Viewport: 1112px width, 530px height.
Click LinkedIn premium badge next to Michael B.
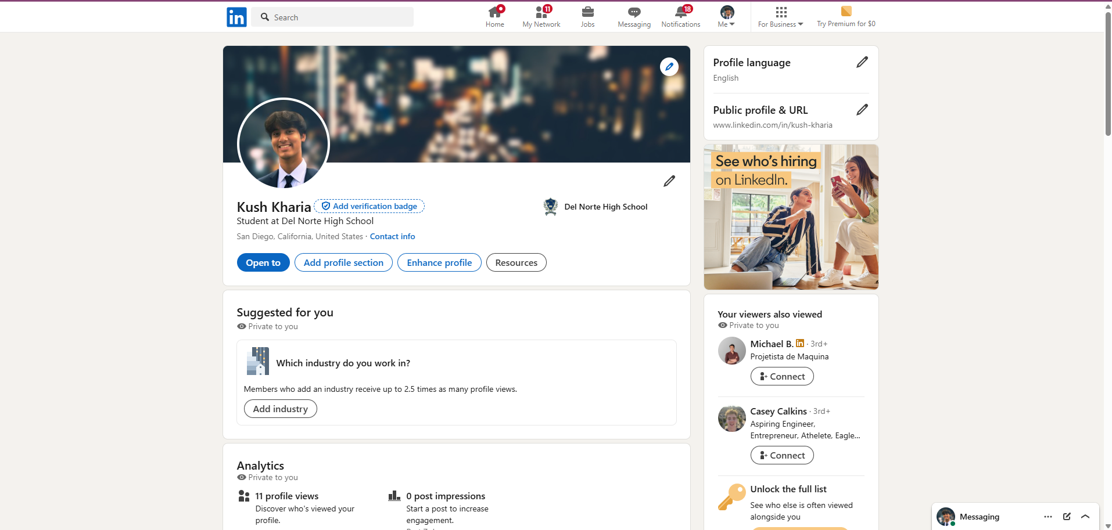coord(800,343)
